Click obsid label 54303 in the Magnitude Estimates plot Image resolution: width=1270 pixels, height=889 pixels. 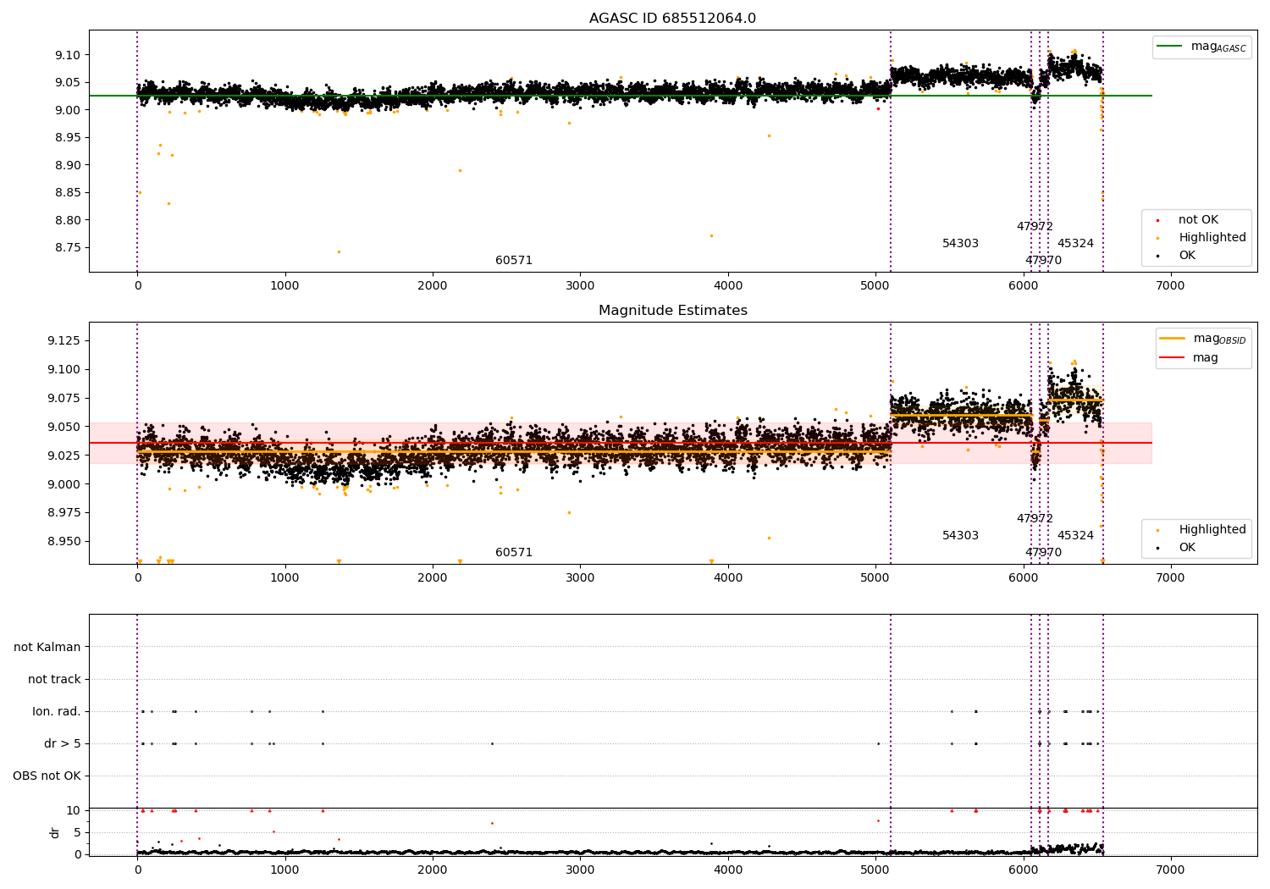[x=960, y=536]
